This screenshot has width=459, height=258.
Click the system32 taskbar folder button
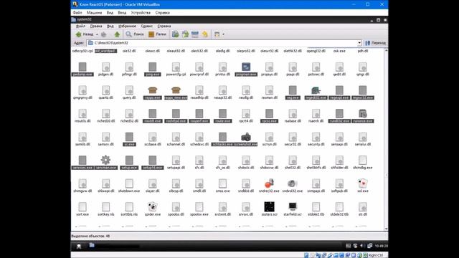pyautogui.click(x=114, y=246)
